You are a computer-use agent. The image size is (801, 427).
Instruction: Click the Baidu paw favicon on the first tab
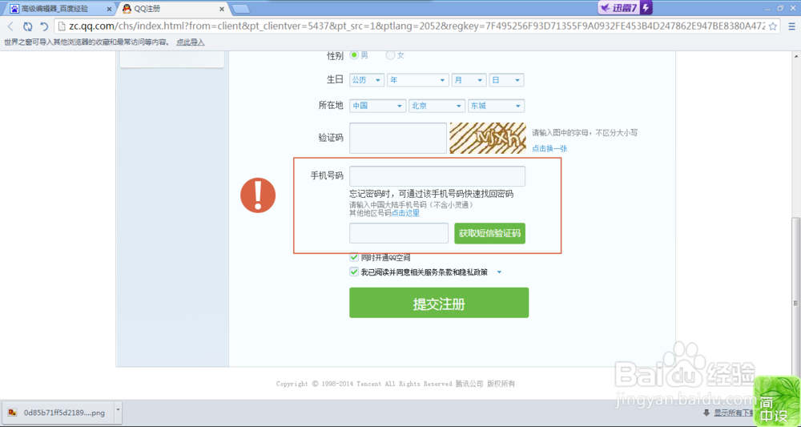tap(14, 9)
